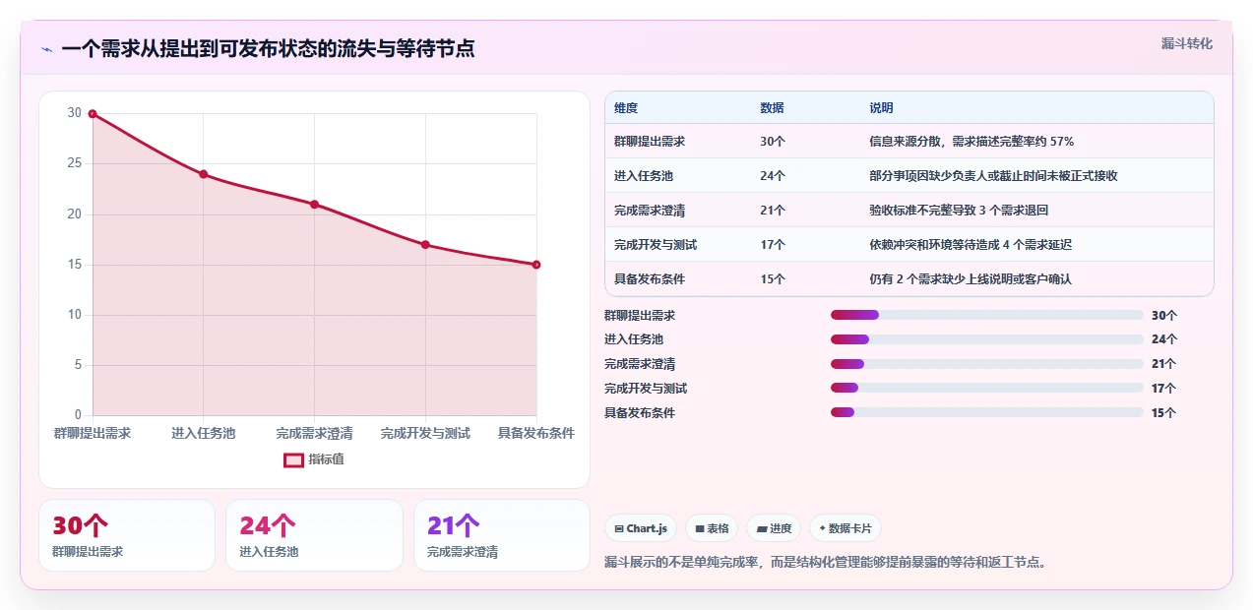Viewport: 1253px width, 610px height.
Task: Click the 进入任务池 progress bar
Action: 987,339
